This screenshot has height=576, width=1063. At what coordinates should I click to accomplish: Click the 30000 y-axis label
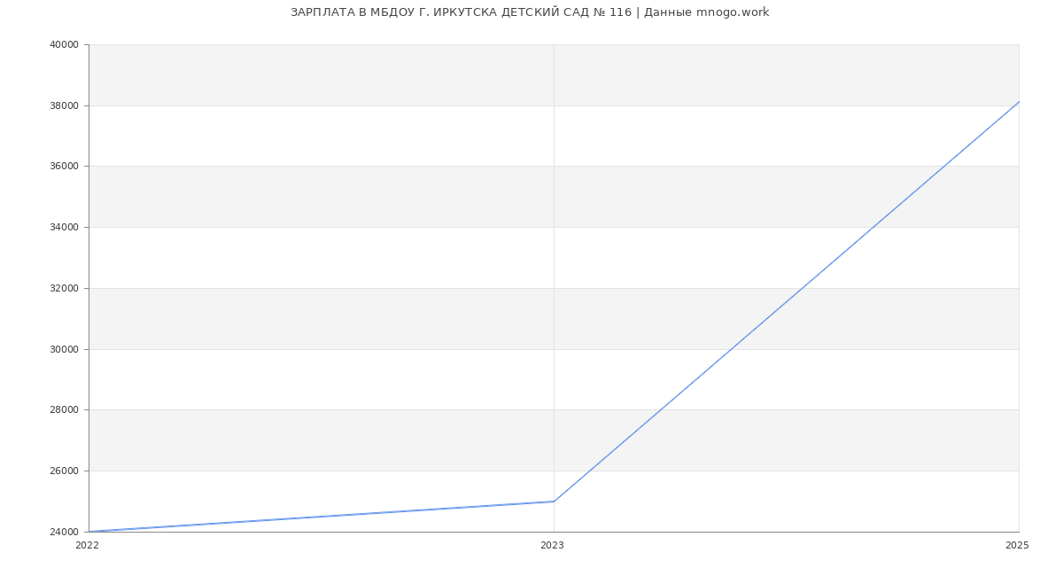pos(66,349)
